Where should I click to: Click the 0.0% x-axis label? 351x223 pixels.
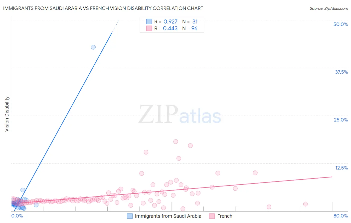coord(17,216)
